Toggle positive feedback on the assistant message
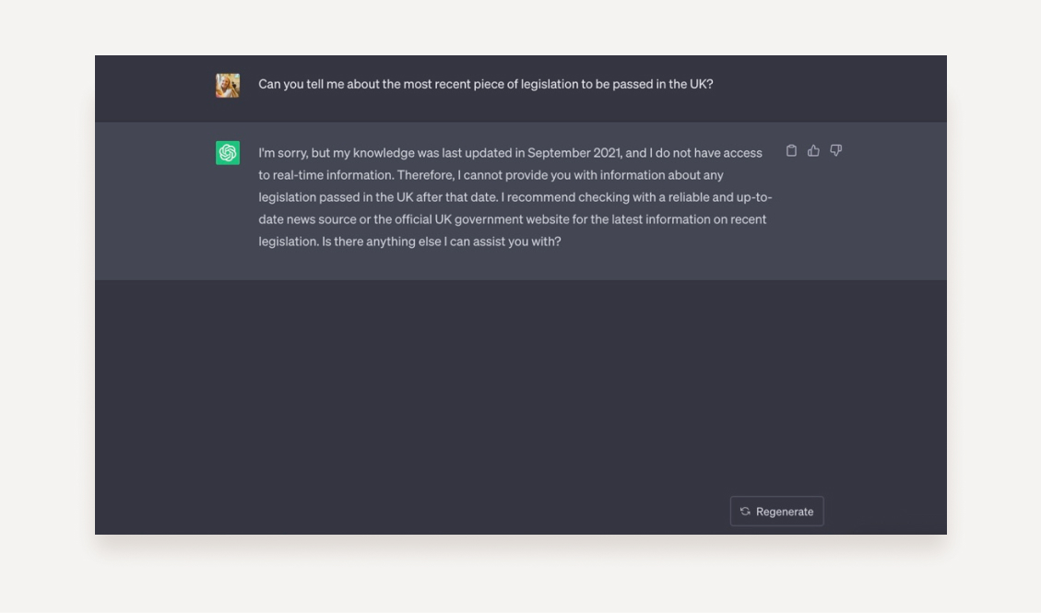Screen dimensions: 1041x613 click(x=813, y=150)
